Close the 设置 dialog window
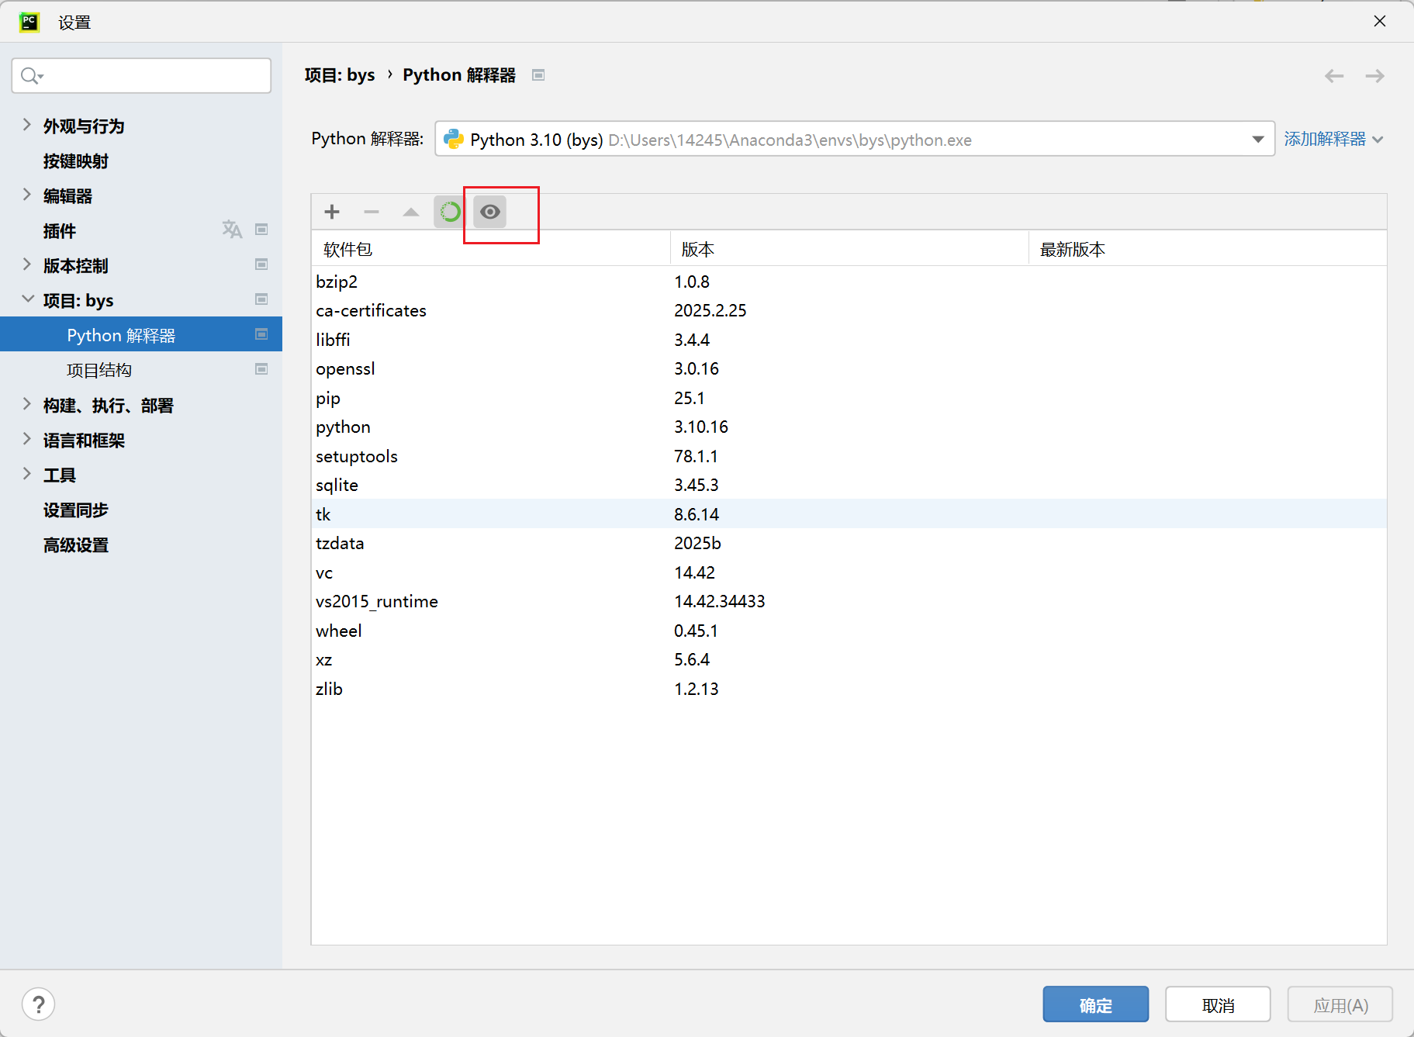Screen dimensions: 1414x1037 pyautogui.click(x=1380, y=22)
